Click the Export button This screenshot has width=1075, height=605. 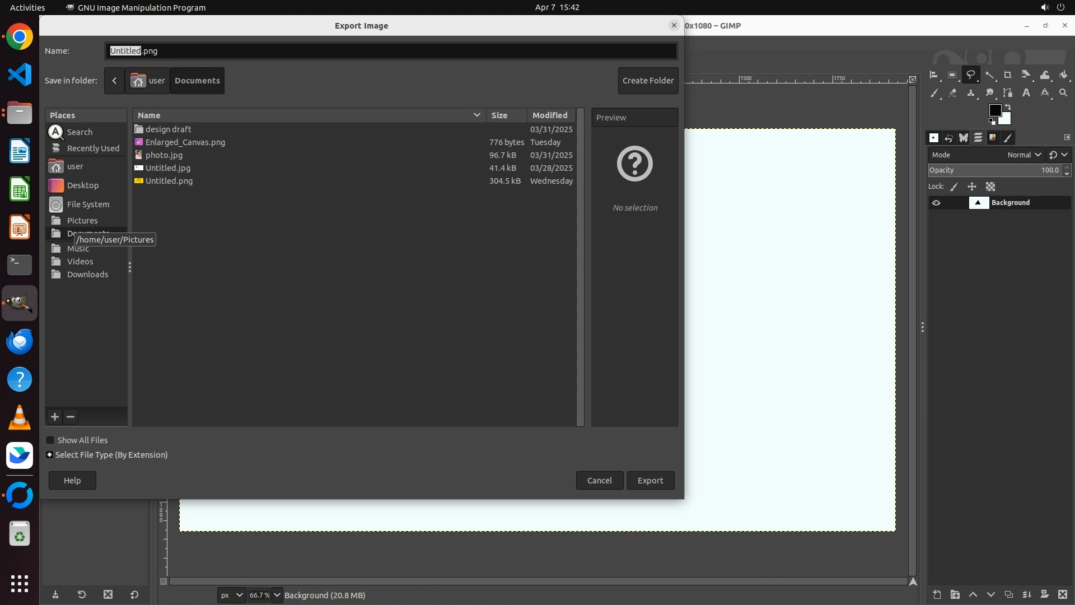[x=650, y=481]
